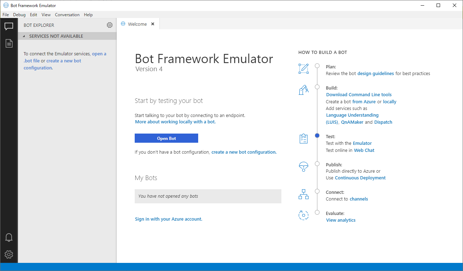This screenshot has width=463, height=271.
Task: Minimize the Bot Framework Emulator window
Action: (422, 5)
